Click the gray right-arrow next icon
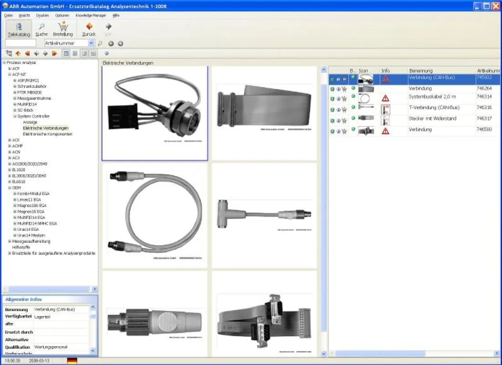 (x=46, y=53)
